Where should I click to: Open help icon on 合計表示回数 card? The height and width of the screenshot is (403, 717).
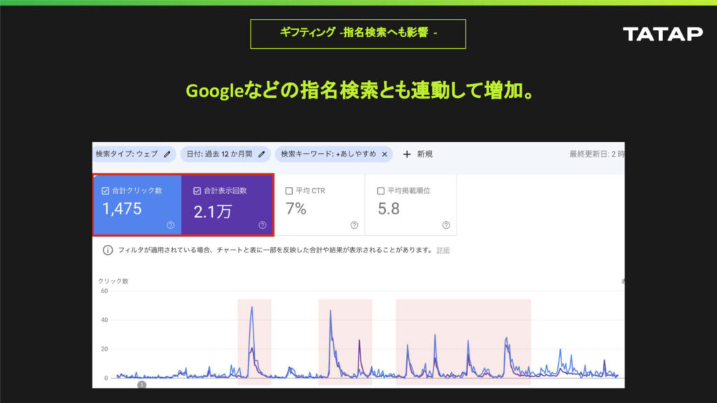(263, 225)
